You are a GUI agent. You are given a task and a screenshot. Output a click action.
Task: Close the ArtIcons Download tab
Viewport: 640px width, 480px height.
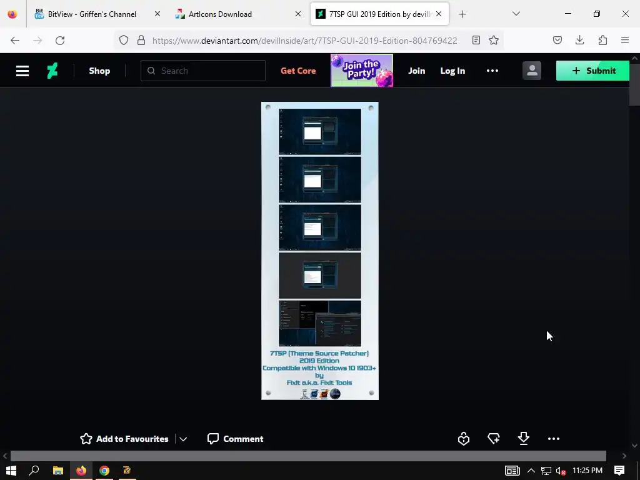pos(298,14)
